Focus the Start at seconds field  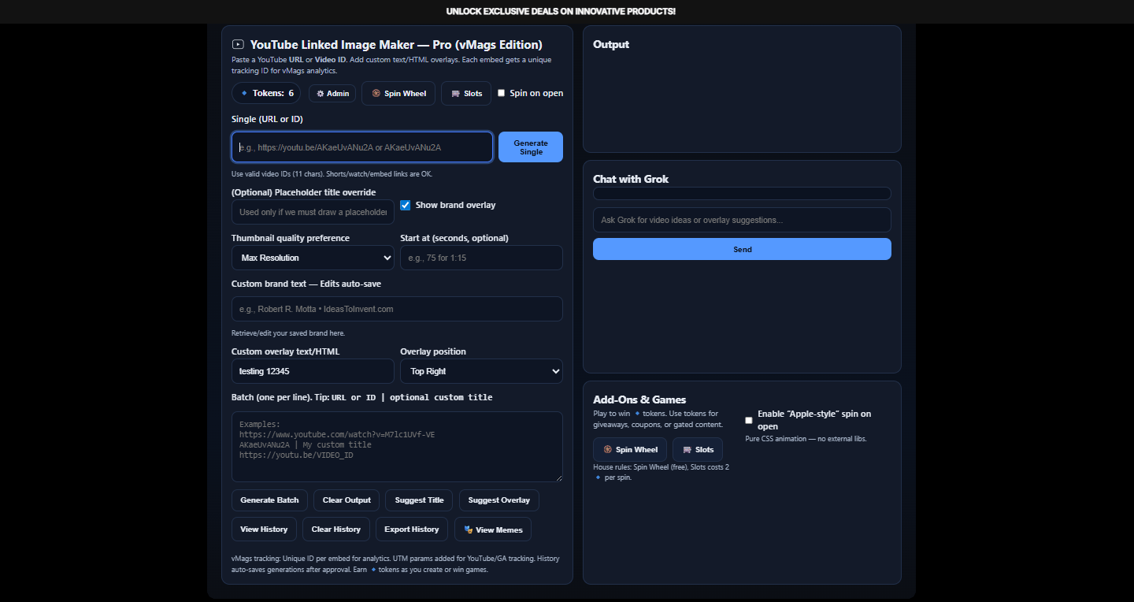pyautogui.click(x=481, y=258)
